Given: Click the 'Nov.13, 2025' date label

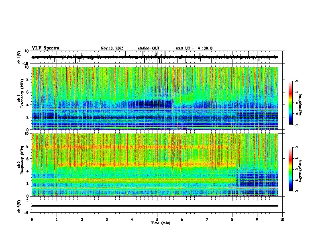Looking at the screenshot, I should tap(112, 48).
